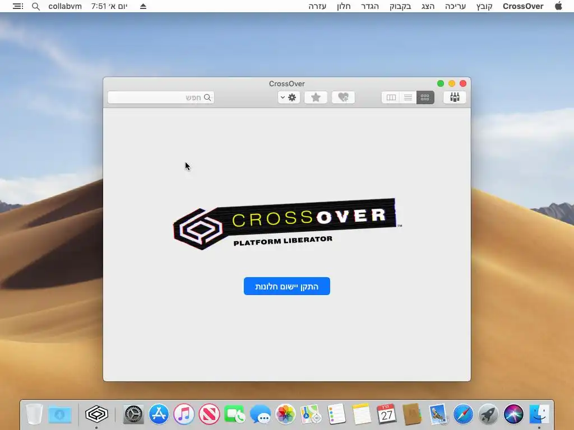Open Contacts from the Dock
Screen dimensions: 574x430
pyautogui.click(x=412, y=414)
